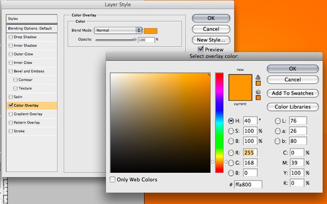
Task: Click inside the color saturation-brightness field
Action: pos(160,122)
